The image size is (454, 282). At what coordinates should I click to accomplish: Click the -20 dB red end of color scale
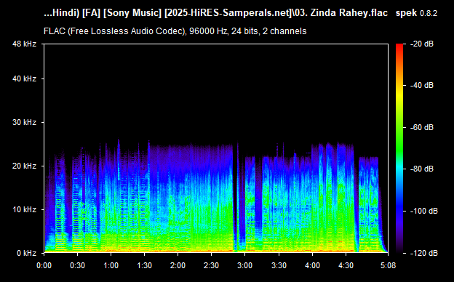pyautogui.click(x=399, y=46)
